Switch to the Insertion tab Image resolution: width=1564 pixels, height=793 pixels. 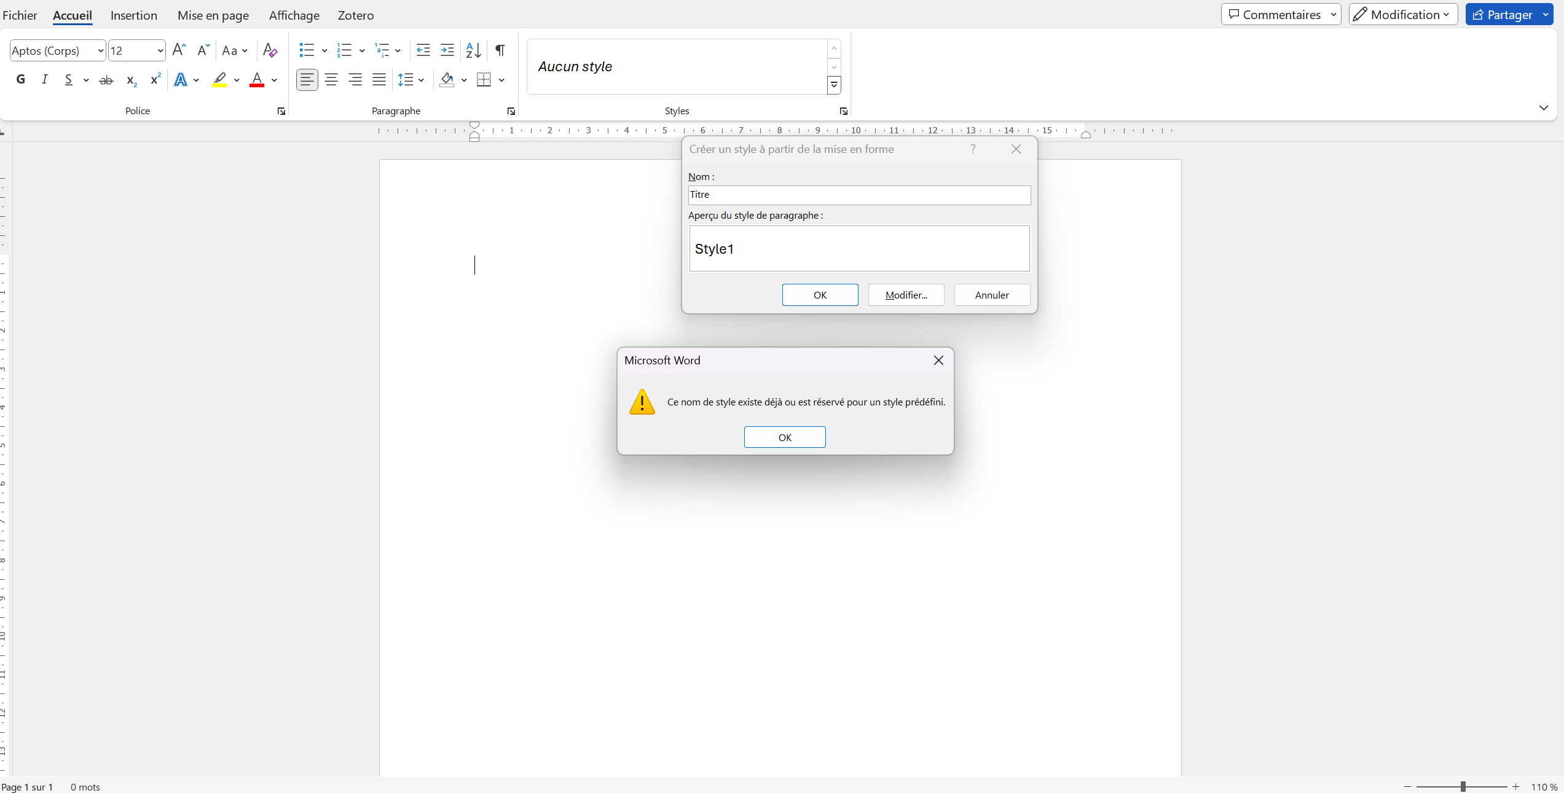point(134,15)
